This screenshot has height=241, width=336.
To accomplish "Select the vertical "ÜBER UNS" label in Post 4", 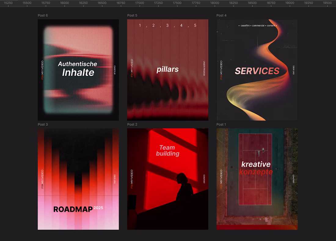I will 294,70.
